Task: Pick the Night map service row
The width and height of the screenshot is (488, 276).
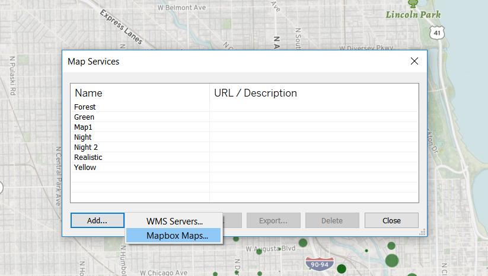Action: tap(244, 137)
